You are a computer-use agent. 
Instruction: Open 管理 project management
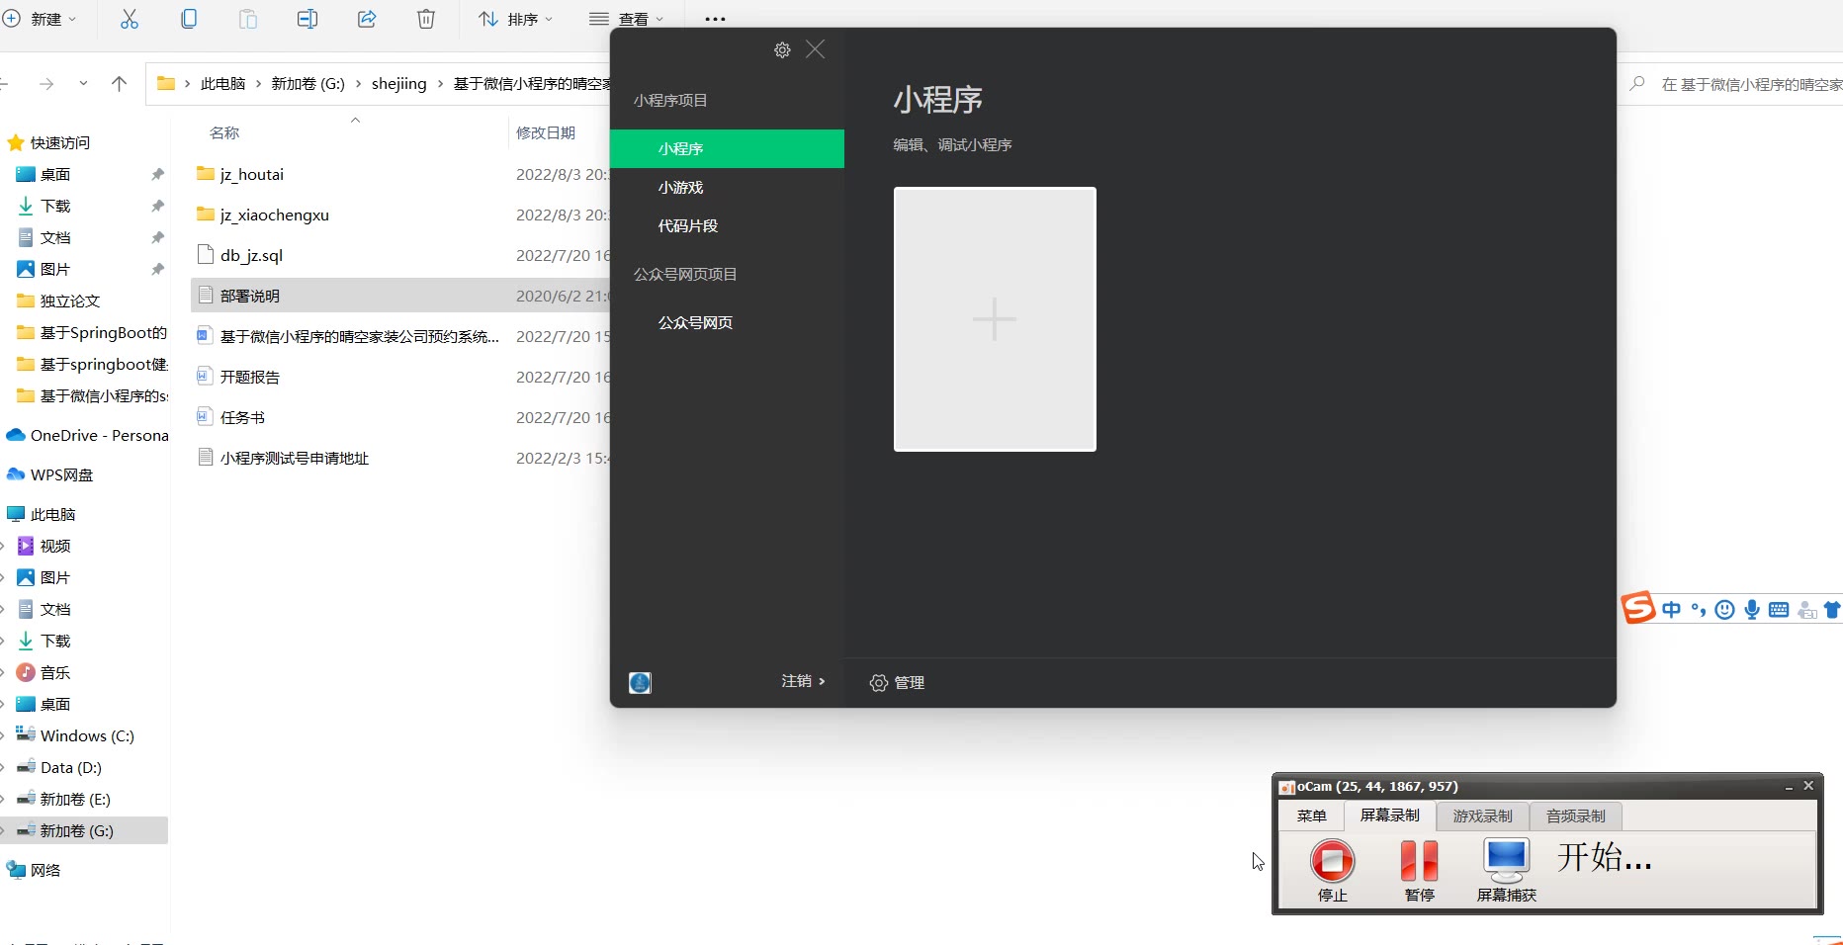click(897, 682)
